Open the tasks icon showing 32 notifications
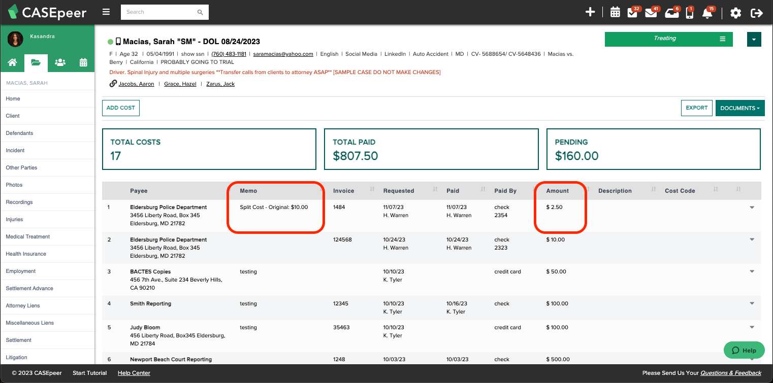The image size is (773, 383). (x=632, y=12)
